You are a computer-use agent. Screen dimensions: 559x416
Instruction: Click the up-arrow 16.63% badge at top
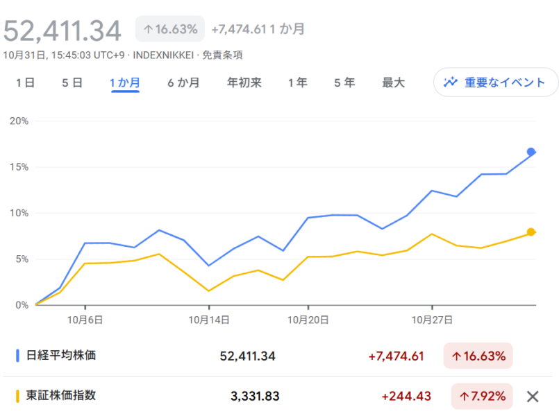170,29
